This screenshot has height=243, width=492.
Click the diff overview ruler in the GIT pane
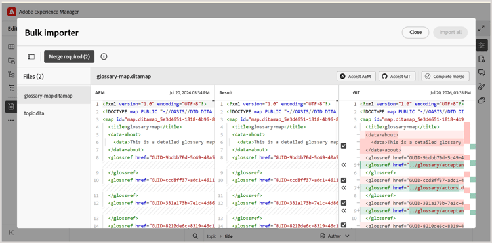click(470, 164)
